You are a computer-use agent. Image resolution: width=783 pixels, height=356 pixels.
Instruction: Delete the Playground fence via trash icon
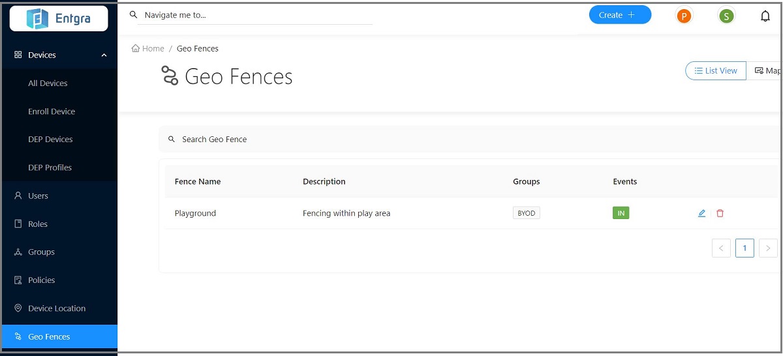(x=720, y=213)
